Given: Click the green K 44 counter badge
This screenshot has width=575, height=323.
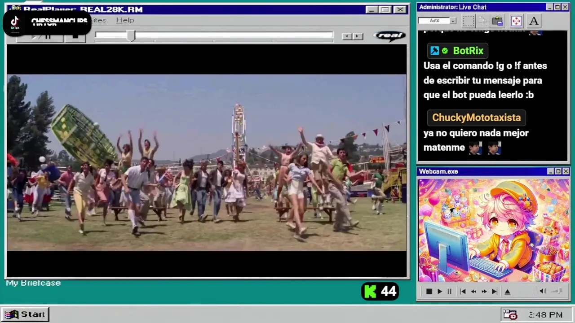Looking at the screenshot, I should tap(380, 292).
